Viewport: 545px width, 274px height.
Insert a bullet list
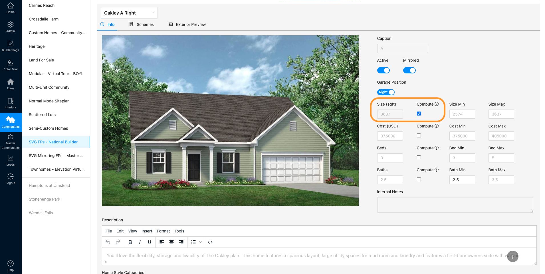click(193, 242)
